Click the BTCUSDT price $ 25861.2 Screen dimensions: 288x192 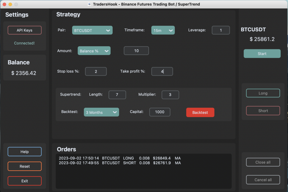tap(262, 39)
